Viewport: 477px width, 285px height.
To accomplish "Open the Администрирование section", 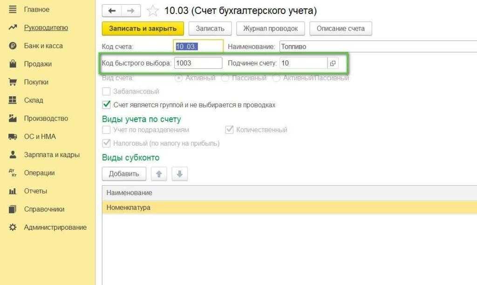I will (x=55, y=227).
